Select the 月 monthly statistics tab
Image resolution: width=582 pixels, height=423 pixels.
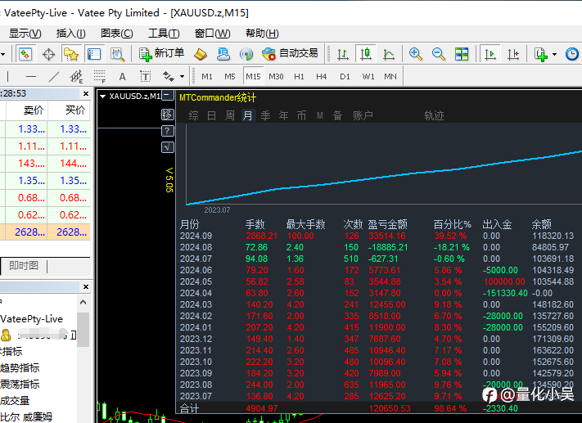tap(247, 115)
